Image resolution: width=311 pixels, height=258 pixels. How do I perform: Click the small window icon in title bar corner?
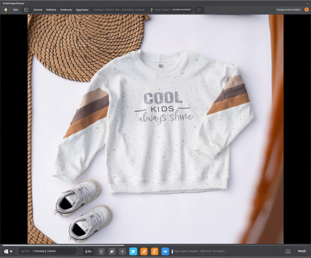pos(307,3)
